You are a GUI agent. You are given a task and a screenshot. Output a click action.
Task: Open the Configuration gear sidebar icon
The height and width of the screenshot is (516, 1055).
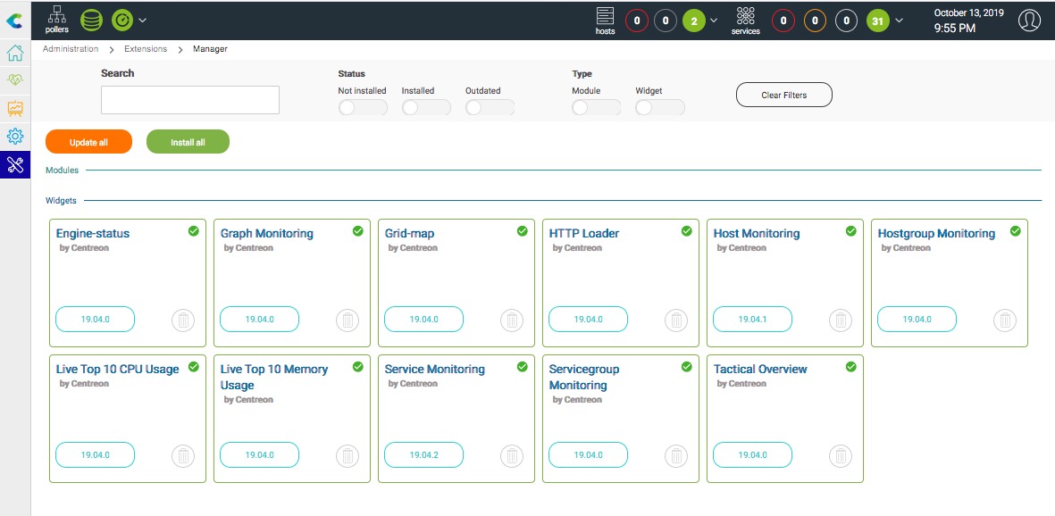(15, 137)
